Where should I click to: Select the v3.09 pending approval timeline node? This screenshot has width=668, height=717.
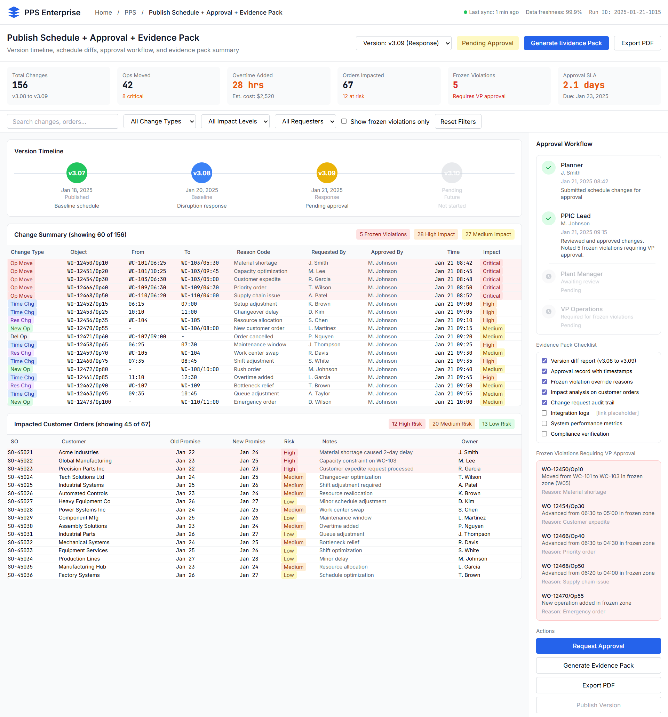click(326, 172)
